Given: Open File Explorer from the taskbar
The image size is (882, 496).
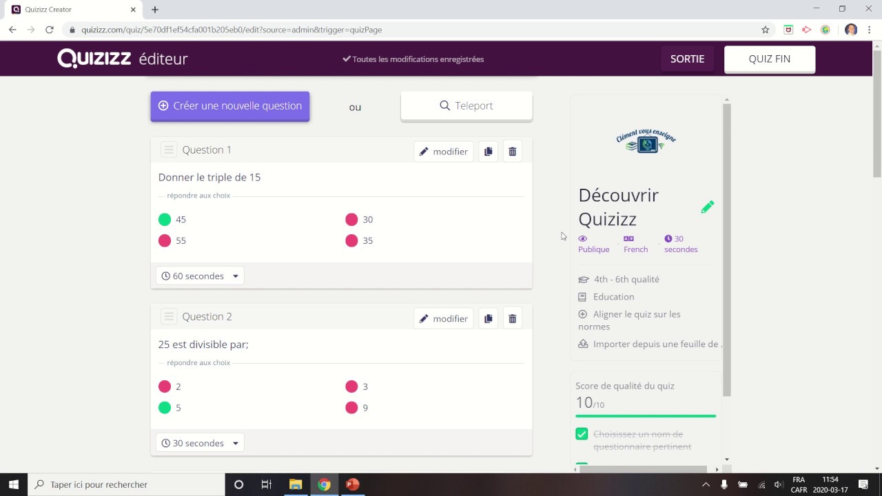Looking at the screenshot, I should (x=296, y=484).
